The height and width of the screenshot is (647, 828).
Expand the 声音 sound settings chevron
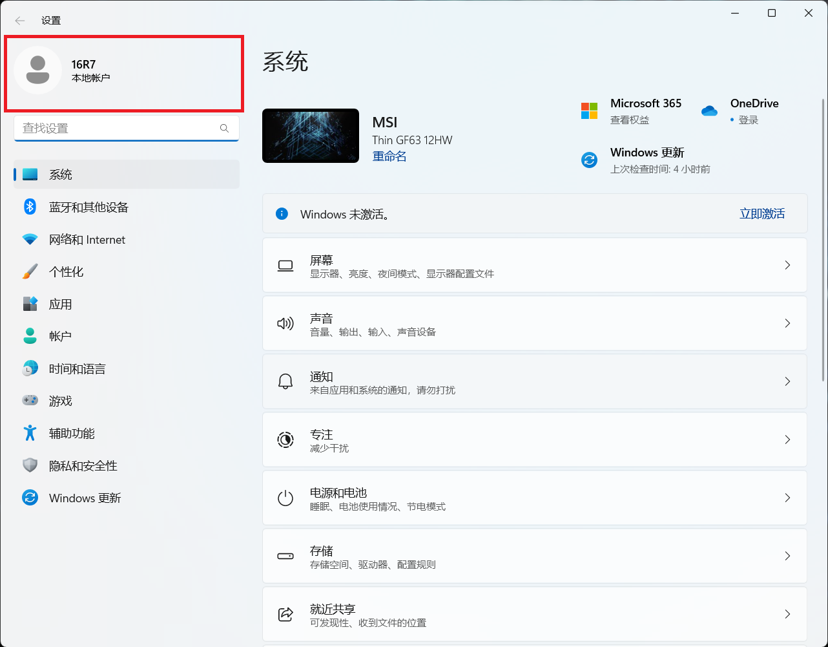pyautogui.click(x=787, y=323)
